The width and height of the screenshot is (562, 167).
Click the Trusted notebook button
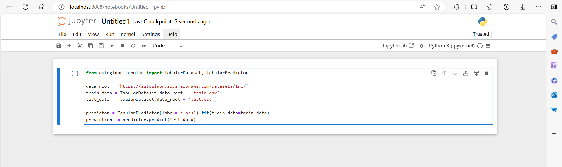(x=481, y=34)
